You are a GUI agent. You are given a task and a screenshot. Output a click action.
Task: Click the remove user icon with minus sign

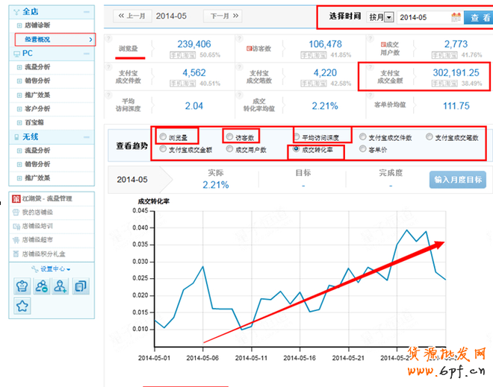click(42, 286)
